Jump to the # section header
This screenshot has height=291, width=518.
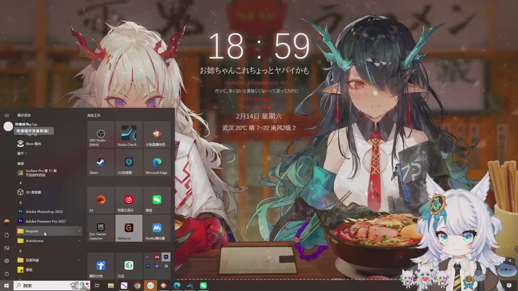click(x=20, y=182)
